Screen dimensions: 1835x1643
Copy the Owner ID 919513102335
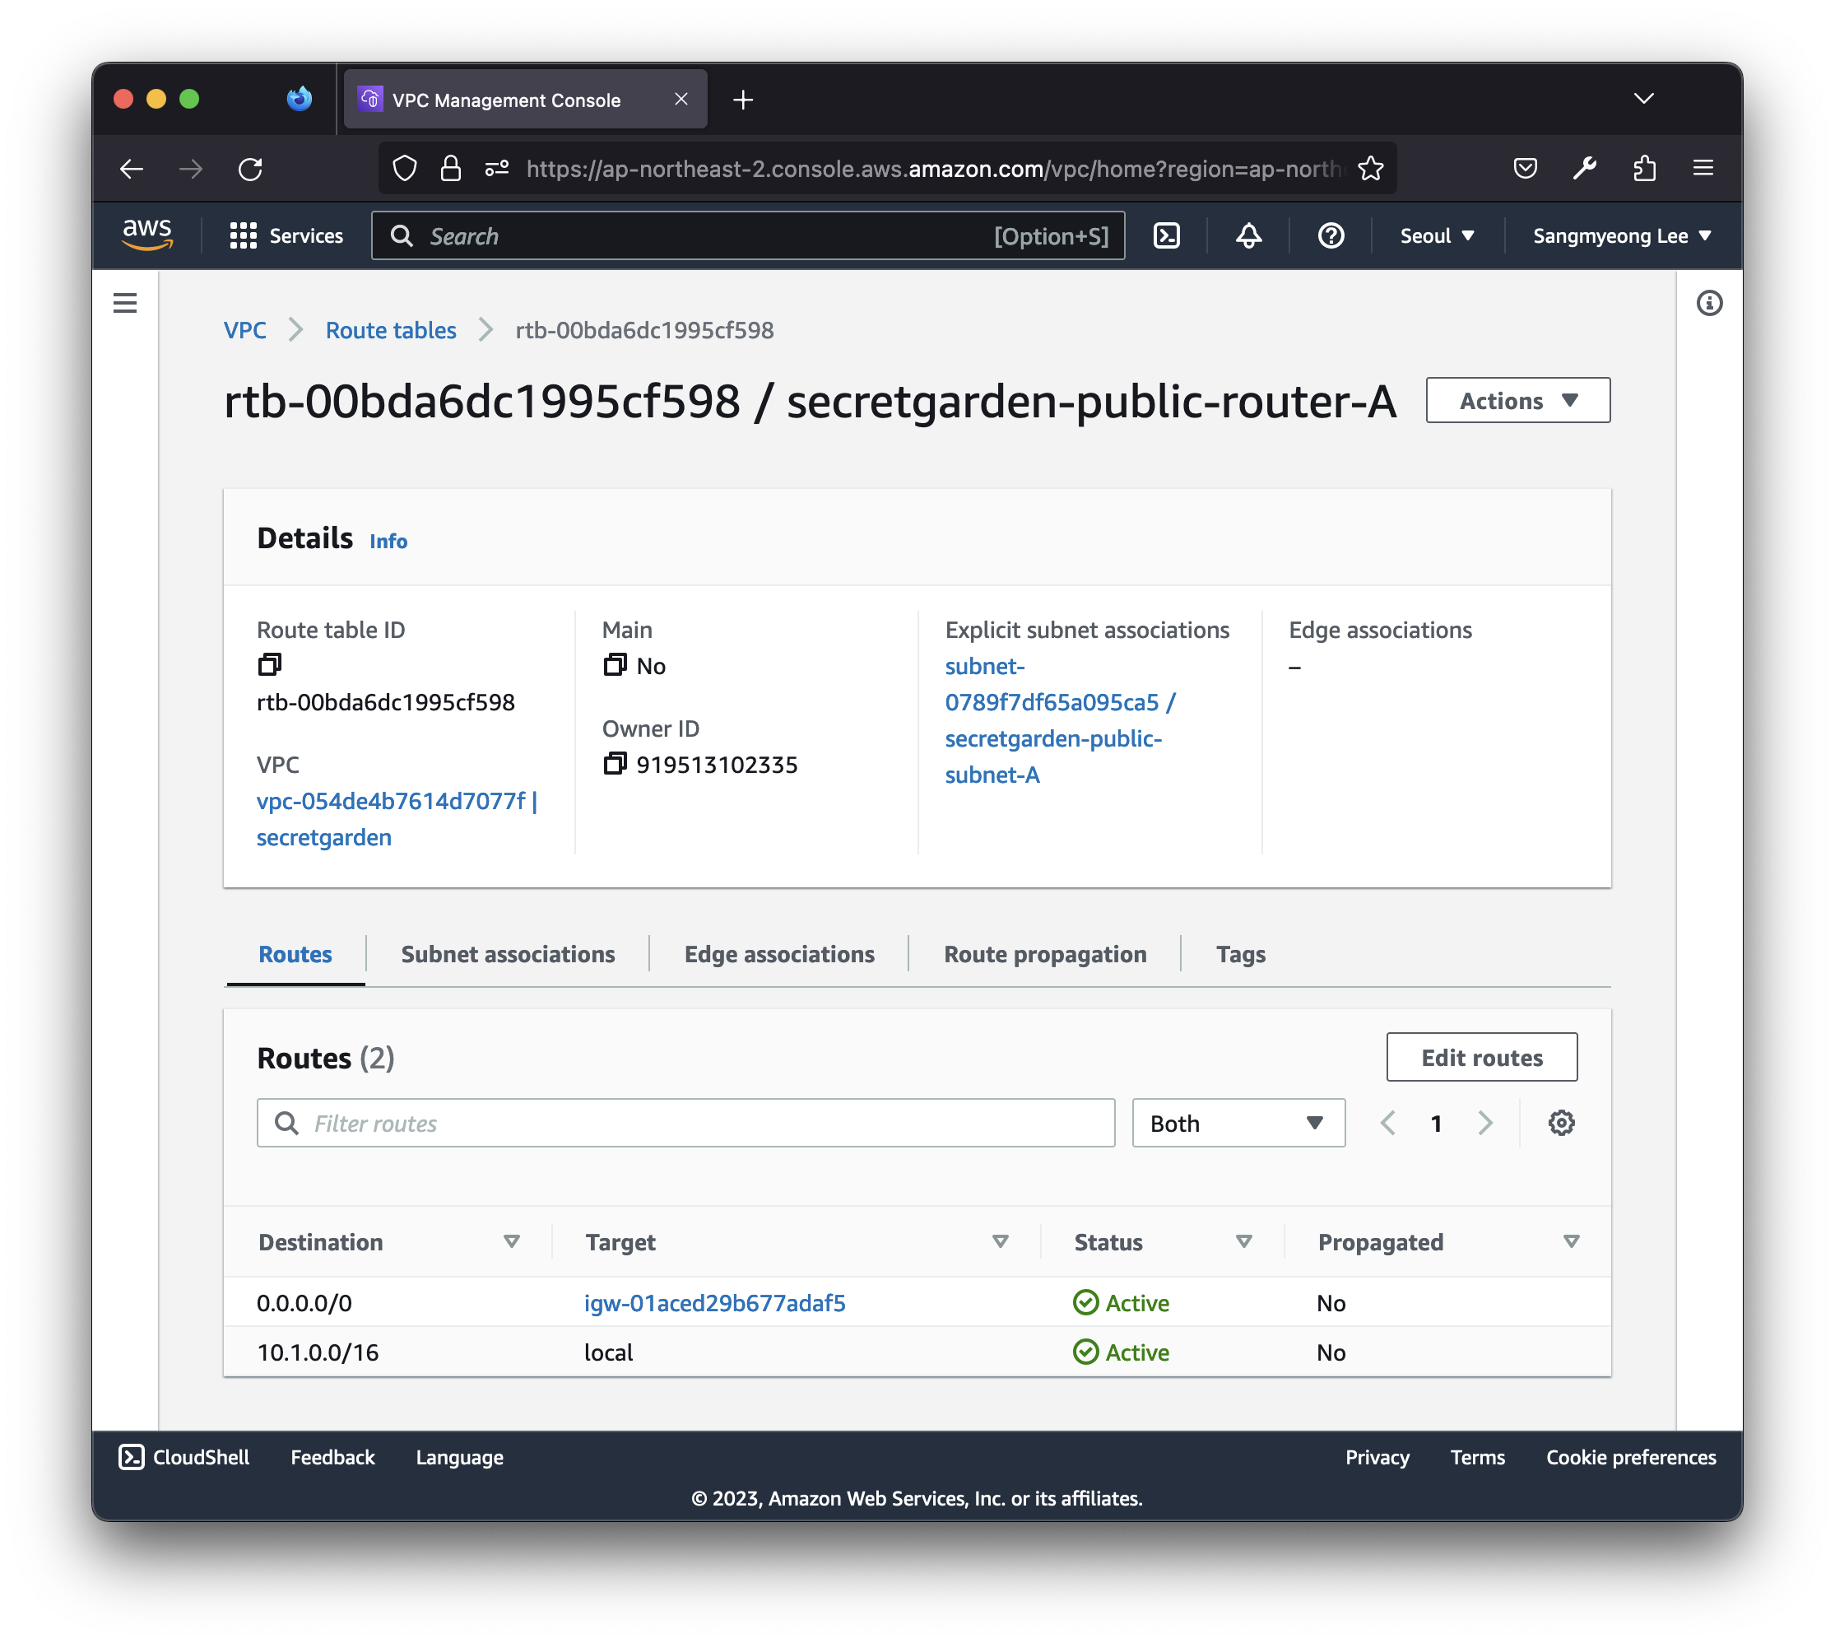click(615, 764)
